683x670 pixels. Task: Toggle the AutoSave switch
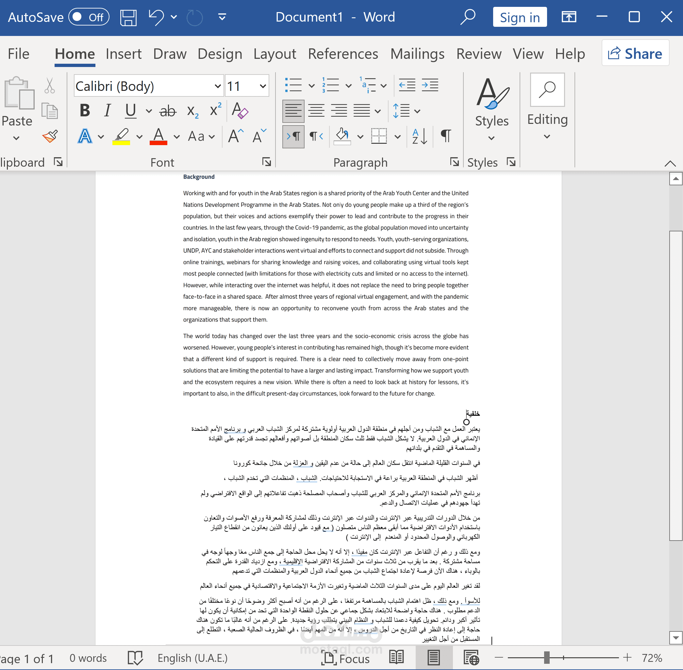[x=89, y=17]
